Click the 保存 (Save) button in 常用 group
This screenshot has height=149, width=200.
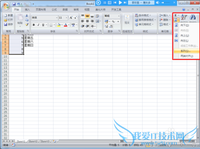pos(8,24)
